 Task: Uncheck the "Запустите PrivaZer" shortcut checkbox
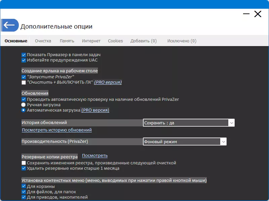[24, 77]
